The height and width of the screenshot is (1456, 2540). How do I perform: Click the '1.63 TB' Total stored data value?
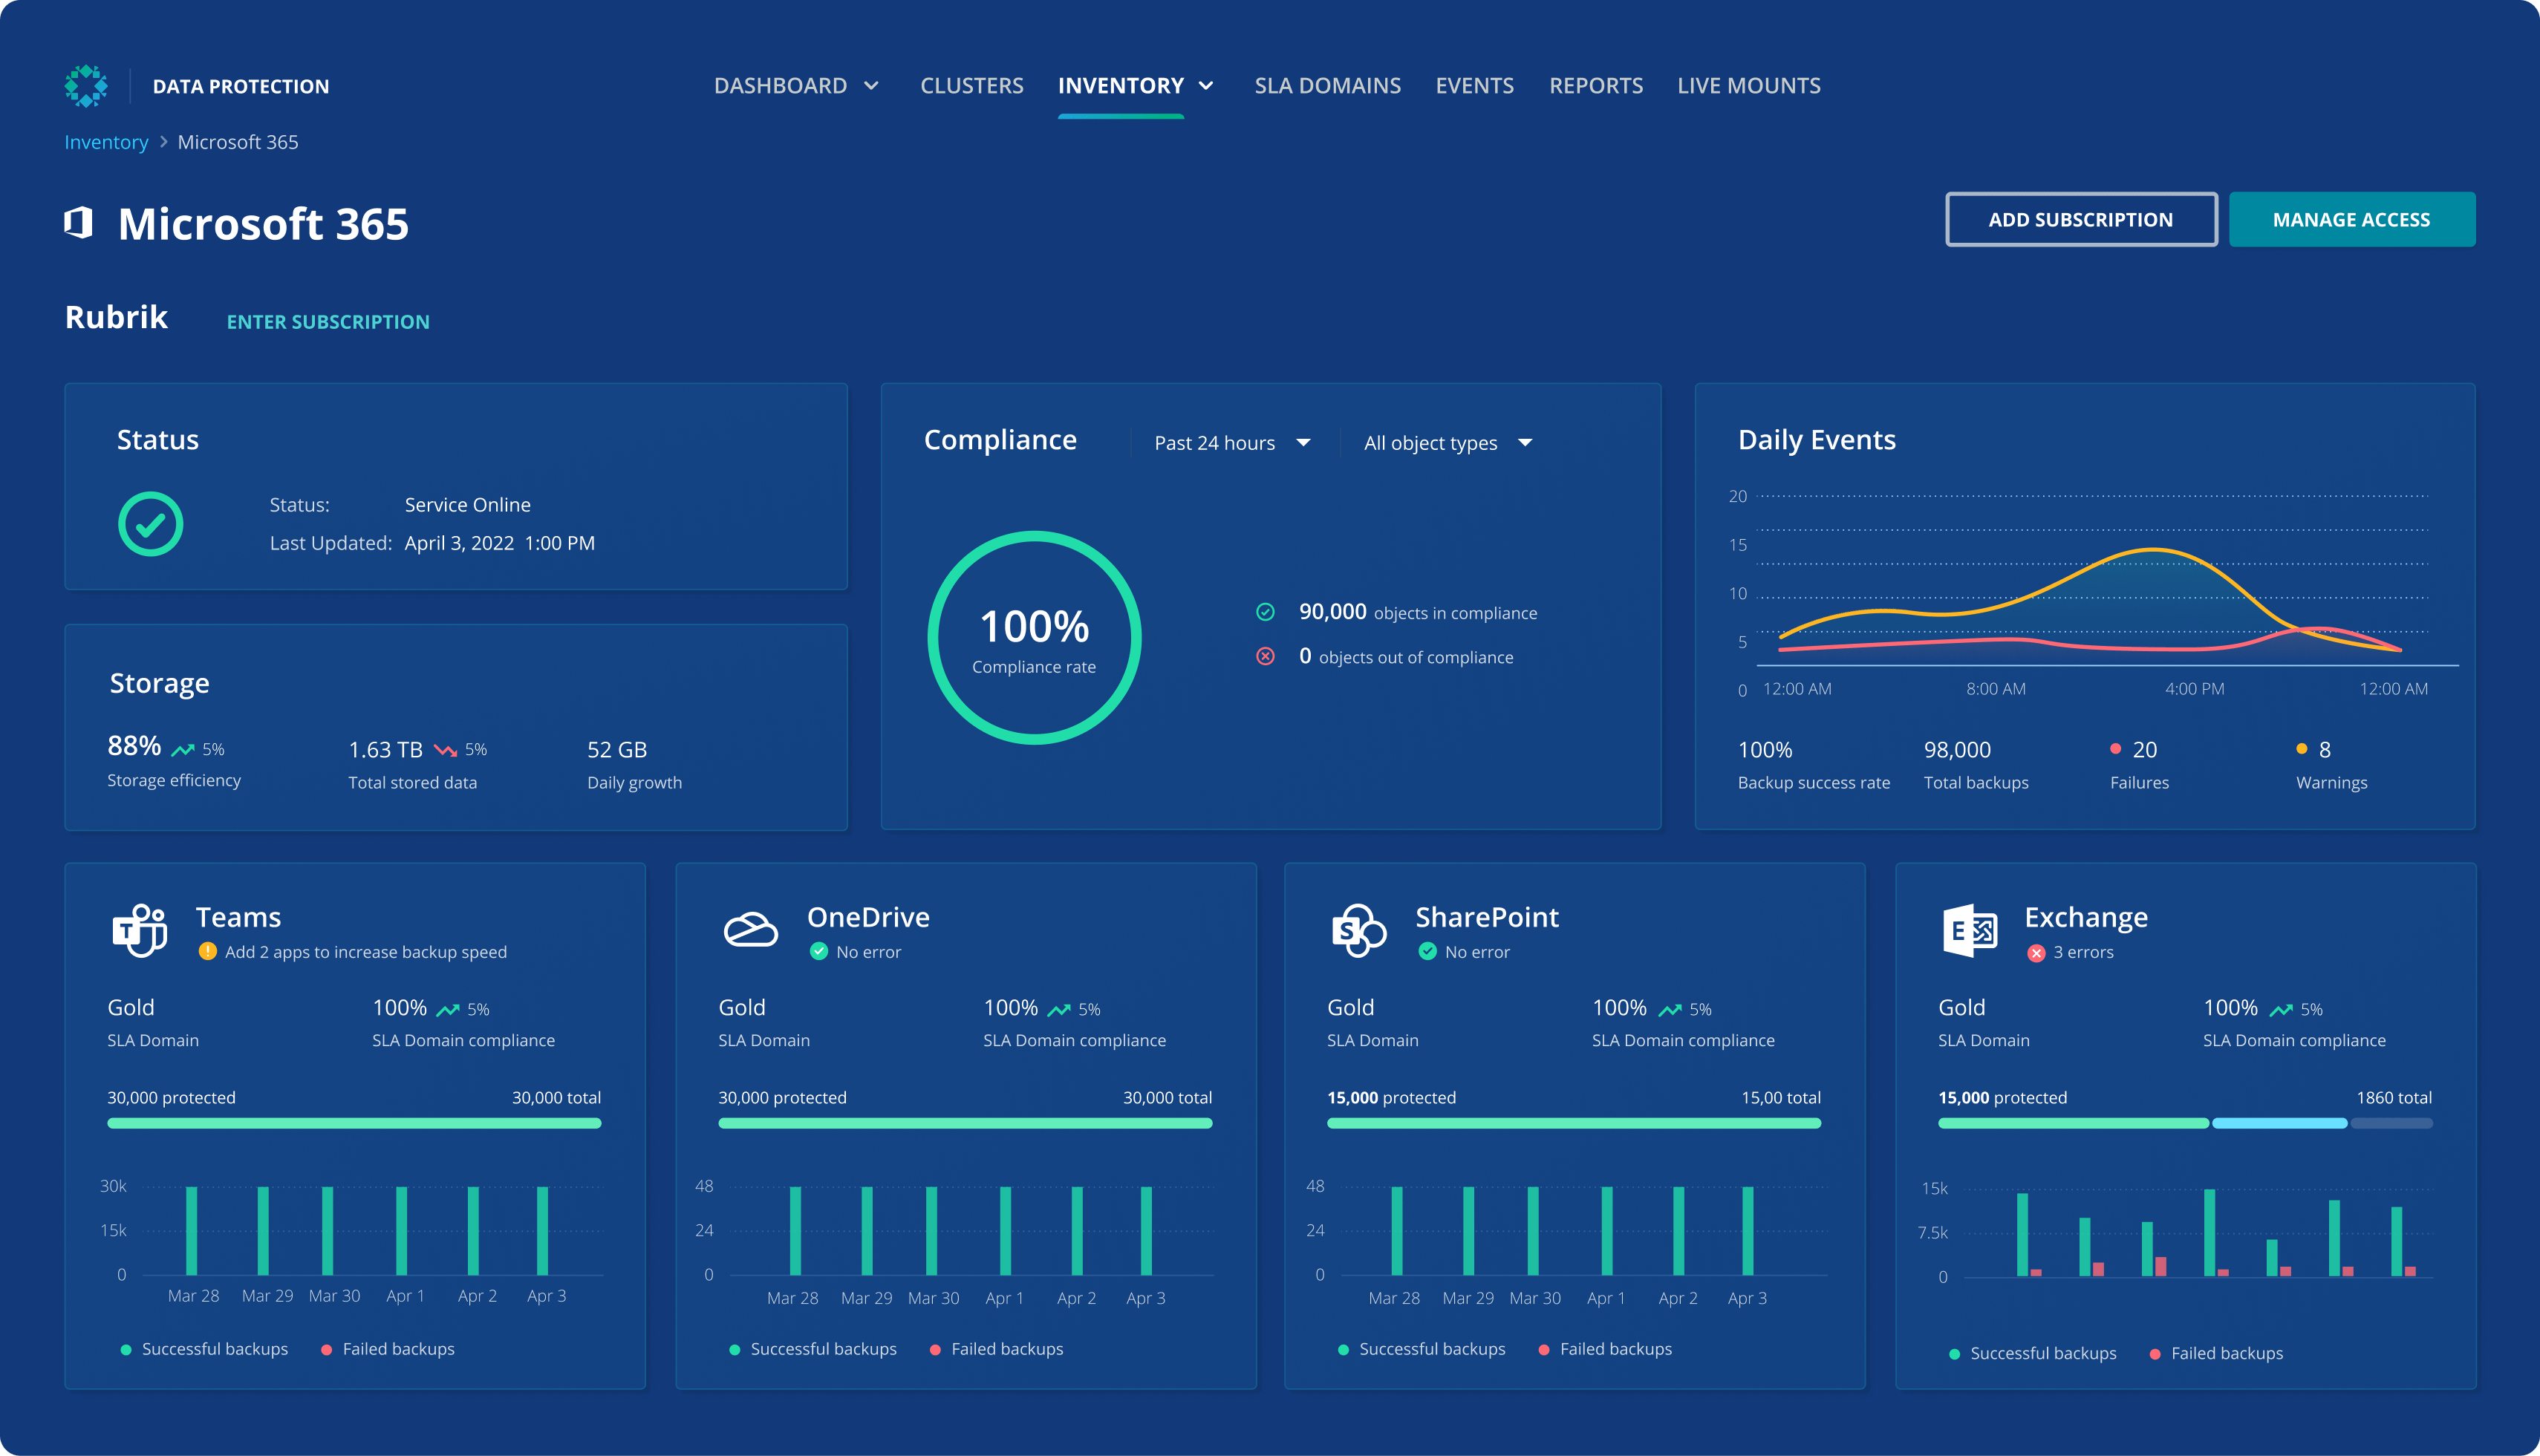(385, 749)
